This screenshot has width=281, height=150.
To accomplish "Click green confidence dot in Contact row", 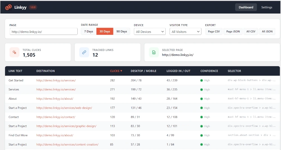I will coord(201,117).
